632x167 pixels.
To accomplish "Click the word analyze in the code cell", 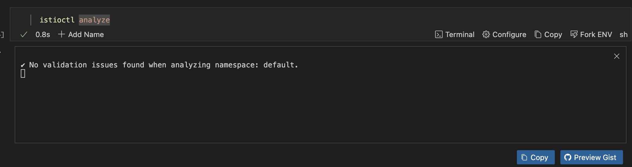I will [x=94, y=20].
